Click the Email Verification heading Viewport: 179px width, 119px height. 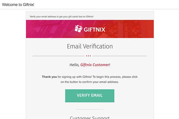click(x=90, y=46)
